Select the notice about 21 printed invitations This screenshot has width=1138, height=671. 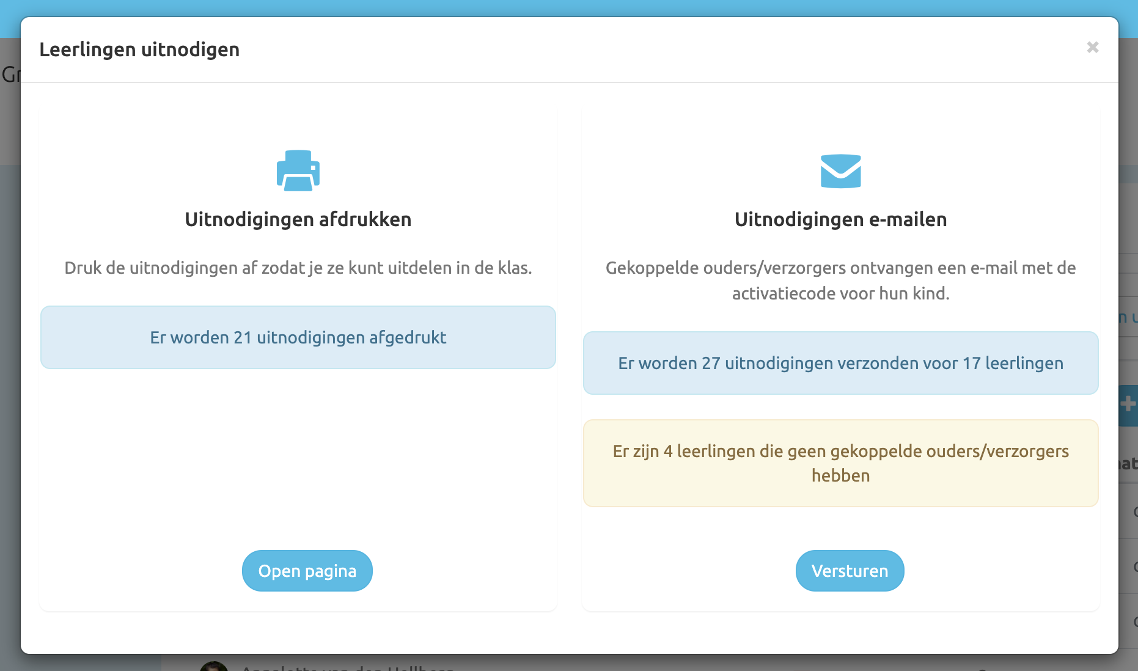point(298,337)
